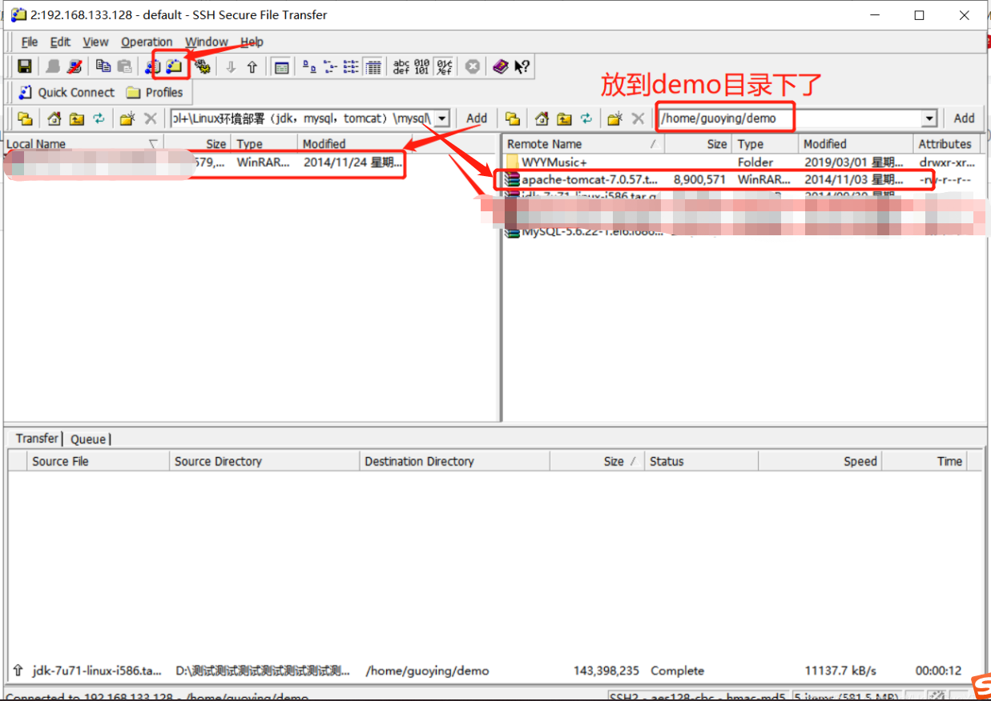Click the delete X icon in local pane toolbar
This screenshot has width=991, height=701.
tap(150, 118)
